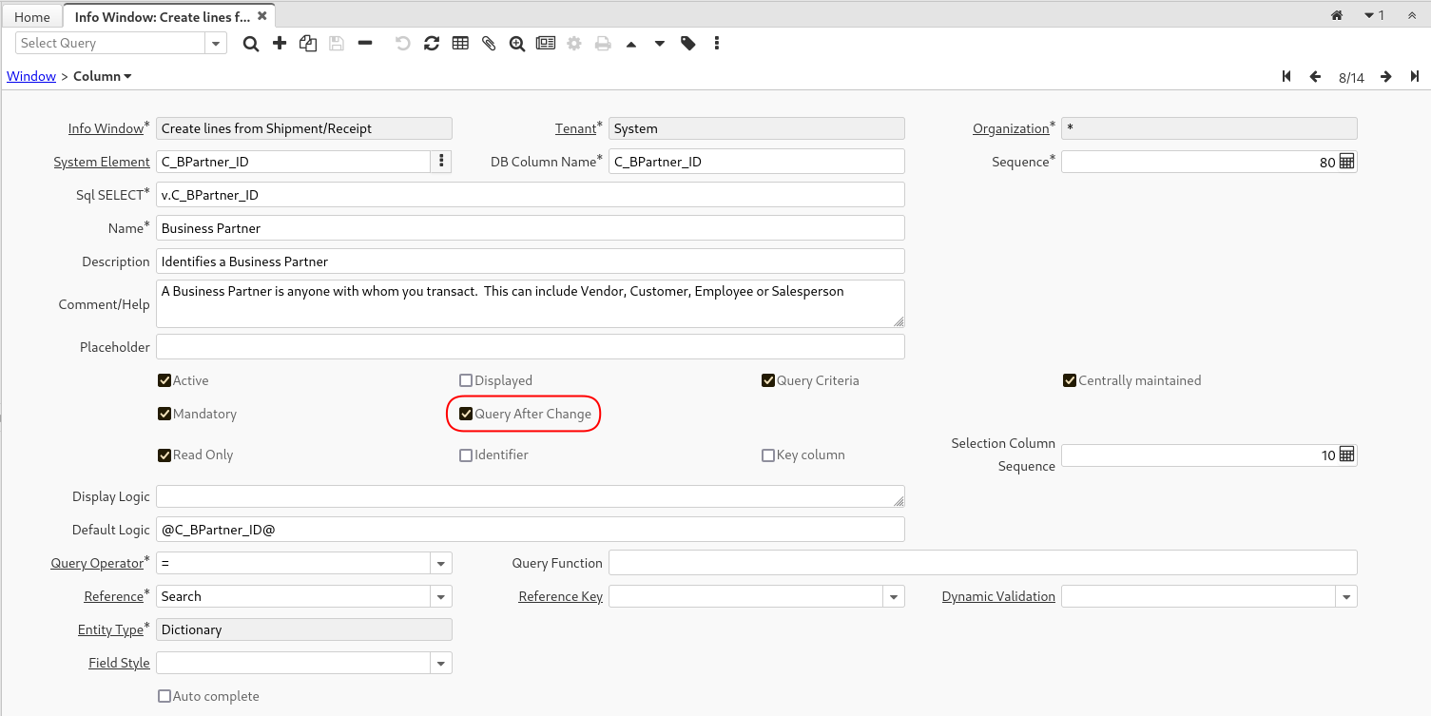Screen dimensions: 1431x716
Task: Uncheck the Query After Change checkbox
Action: click(x=466, y=414)
